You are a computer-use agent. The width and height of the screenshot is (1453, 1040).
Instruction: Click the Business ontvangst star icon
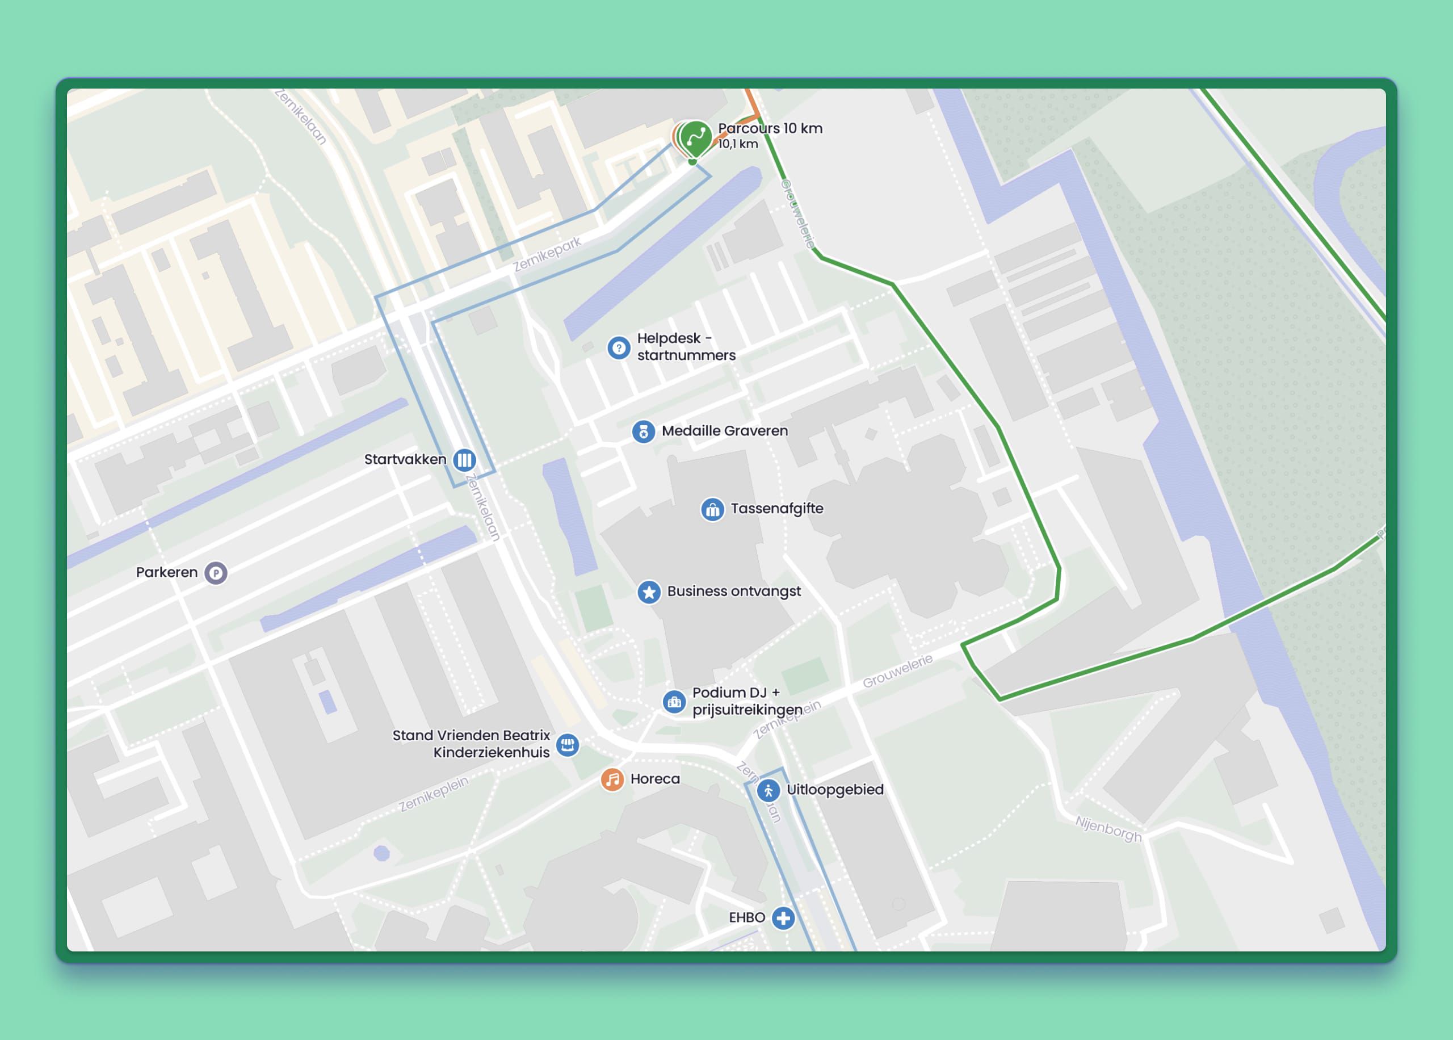(x=649, y=592)
